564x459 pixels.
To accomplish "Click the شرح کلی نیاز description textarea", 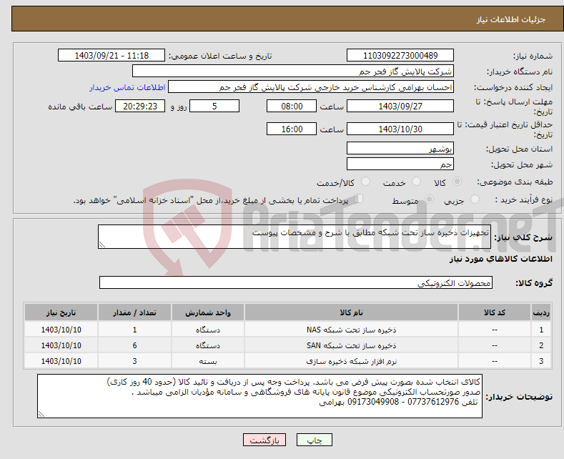I will tap(295, 237).
